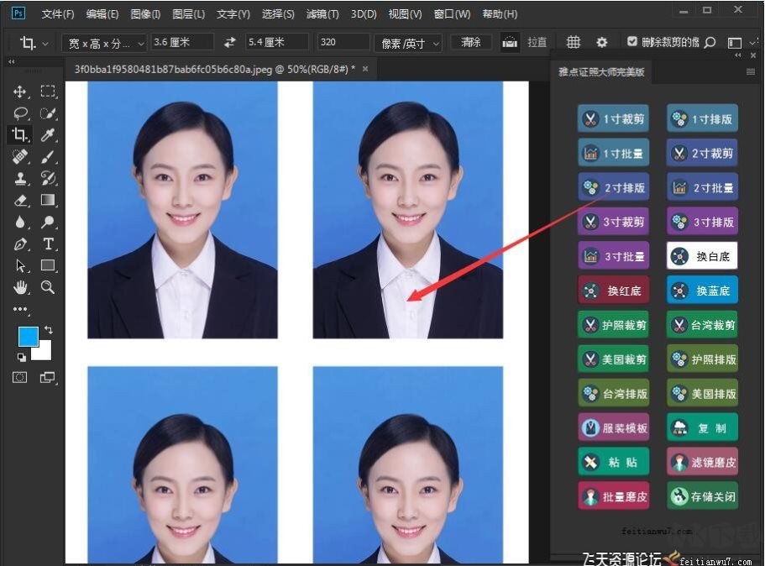Choose the Horizontal Type tool
Viewport: 765px width, 566px height.
(x=48, y=244)
